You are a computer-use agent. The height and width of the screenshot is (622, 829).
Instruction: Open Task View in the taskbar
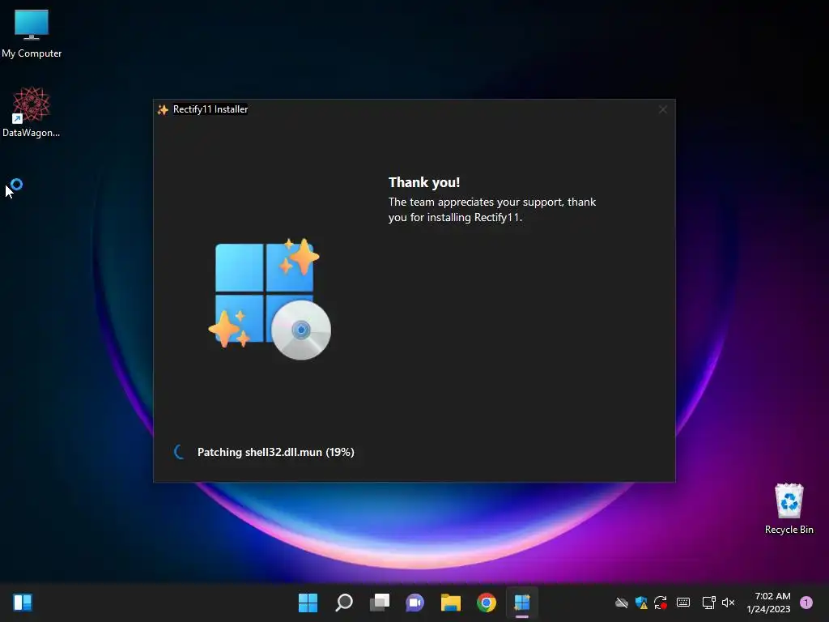point(380,603)
